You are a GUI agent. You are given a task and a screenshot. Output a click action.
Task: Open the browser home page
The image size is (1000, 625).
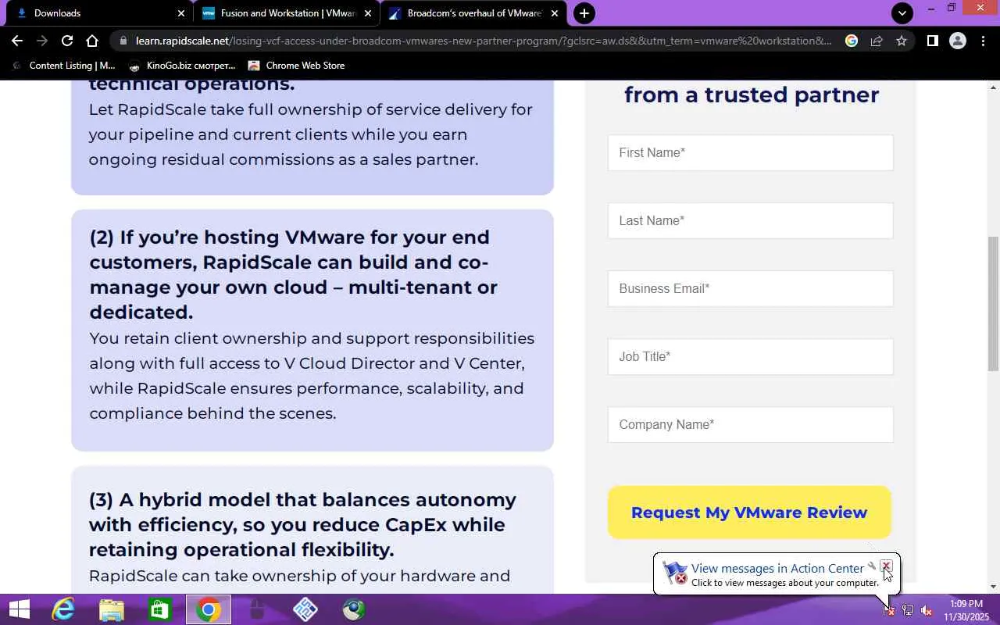[92, 41]
